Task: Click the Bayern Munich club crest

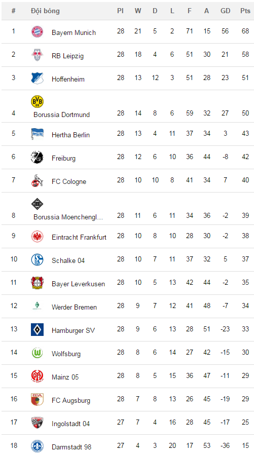Action: coord(37,31)
